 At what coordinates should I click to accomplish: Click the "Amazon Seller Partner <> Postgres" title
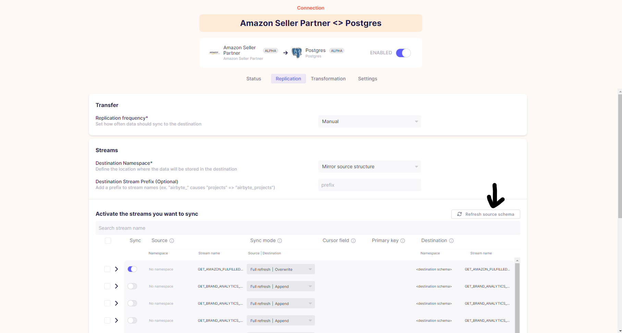pyautogui.click(x=311, y=23)
